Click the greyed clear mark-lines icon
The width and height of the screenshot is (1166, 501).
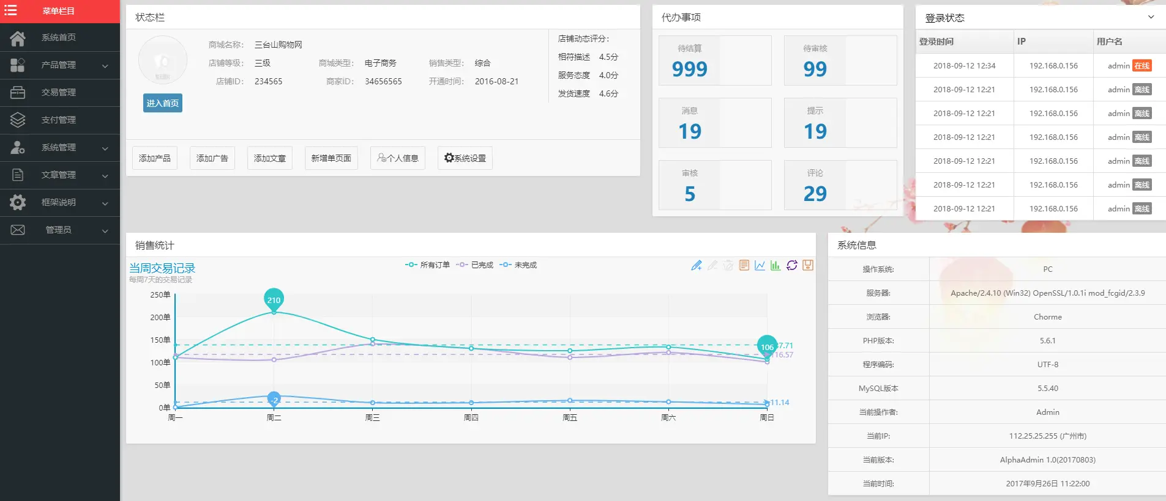(x=728, y=265)
